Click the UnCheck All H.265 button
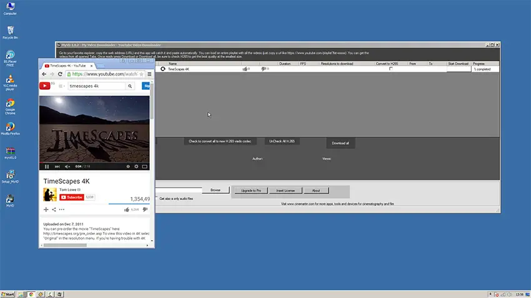The height and width of the screenshot is (298, 531). [282, 142]
